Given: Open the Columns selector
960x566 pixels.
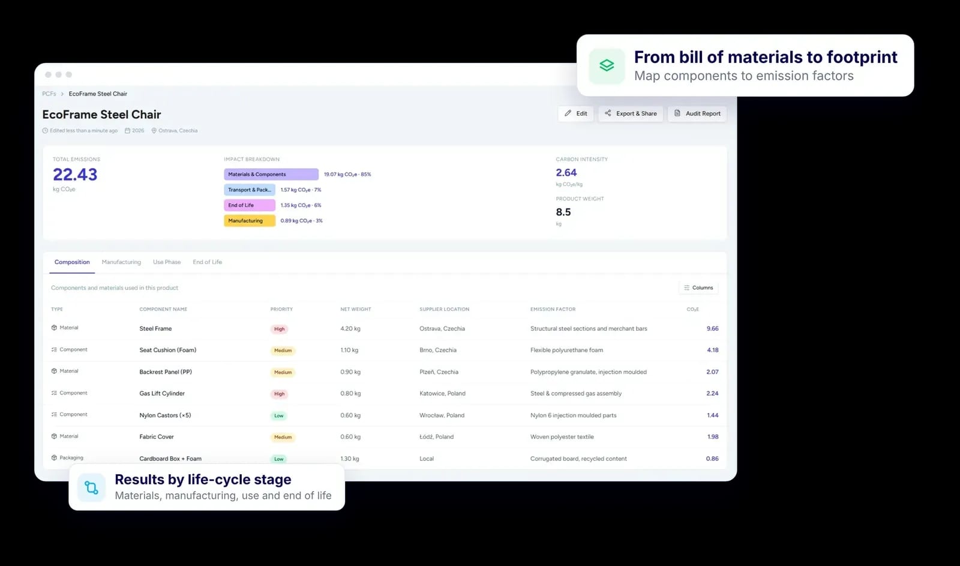Looking at the screenshot, I should coord(698,288).
